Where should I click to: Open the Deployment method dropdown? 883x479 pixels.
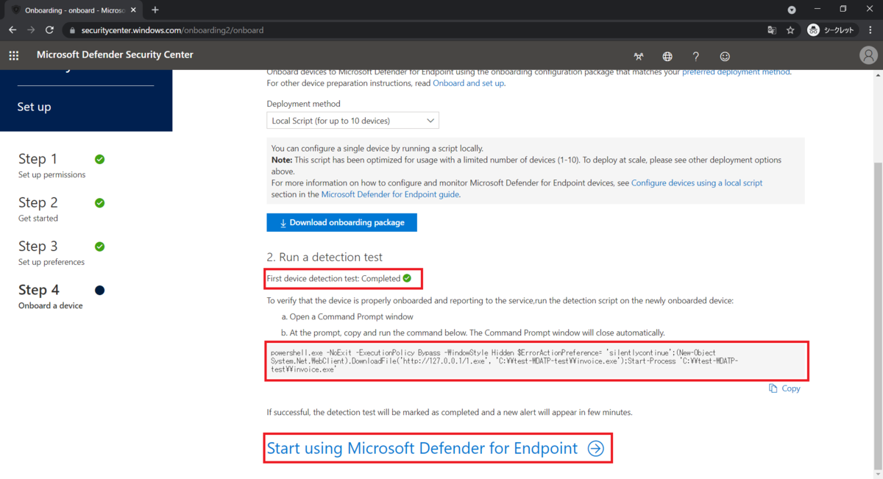352,121
